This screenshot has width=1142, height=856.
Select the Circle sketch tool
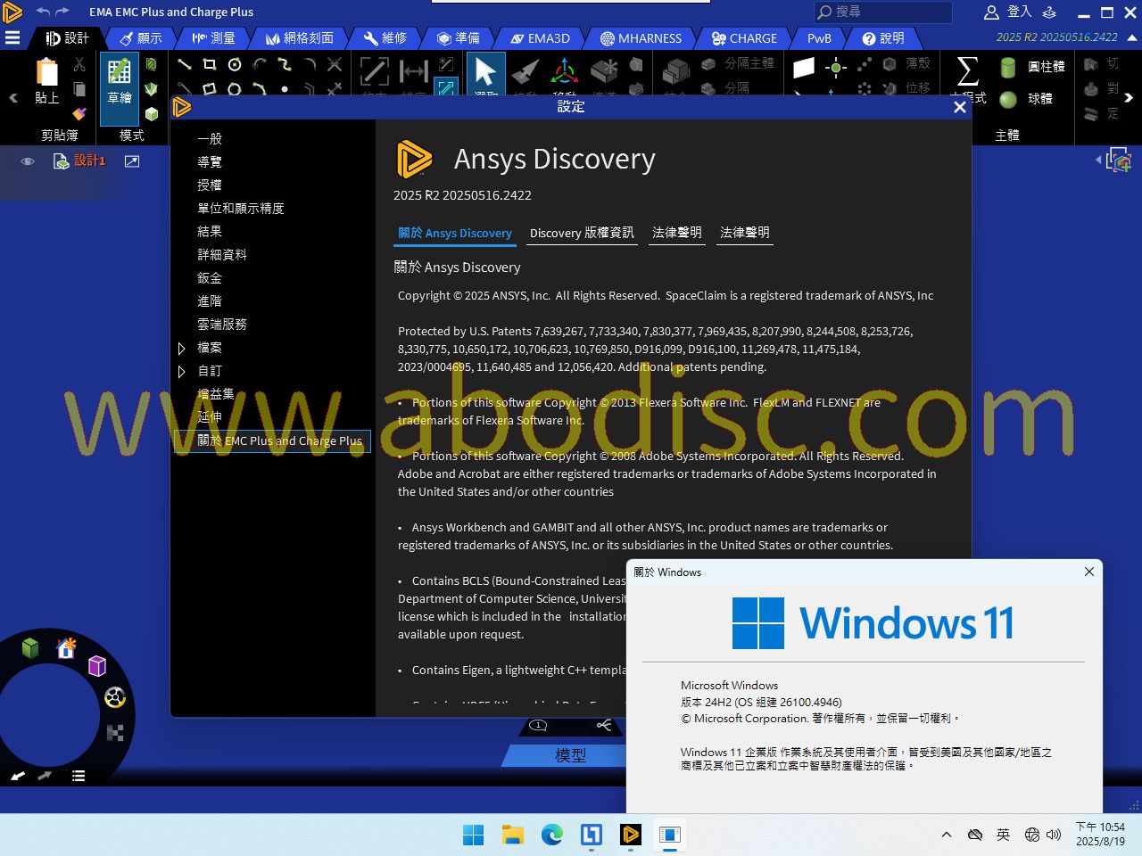235,64
